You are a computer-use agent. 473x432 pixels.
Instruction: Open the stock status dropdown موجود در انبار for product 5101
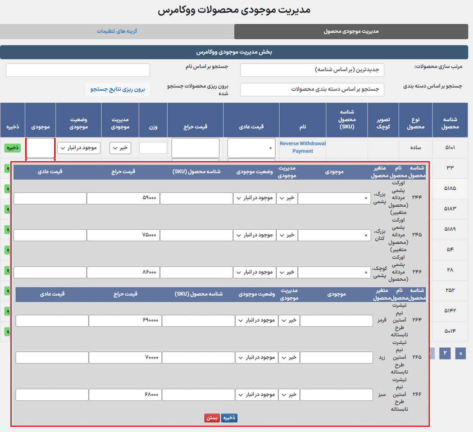(x=77, y=148)
